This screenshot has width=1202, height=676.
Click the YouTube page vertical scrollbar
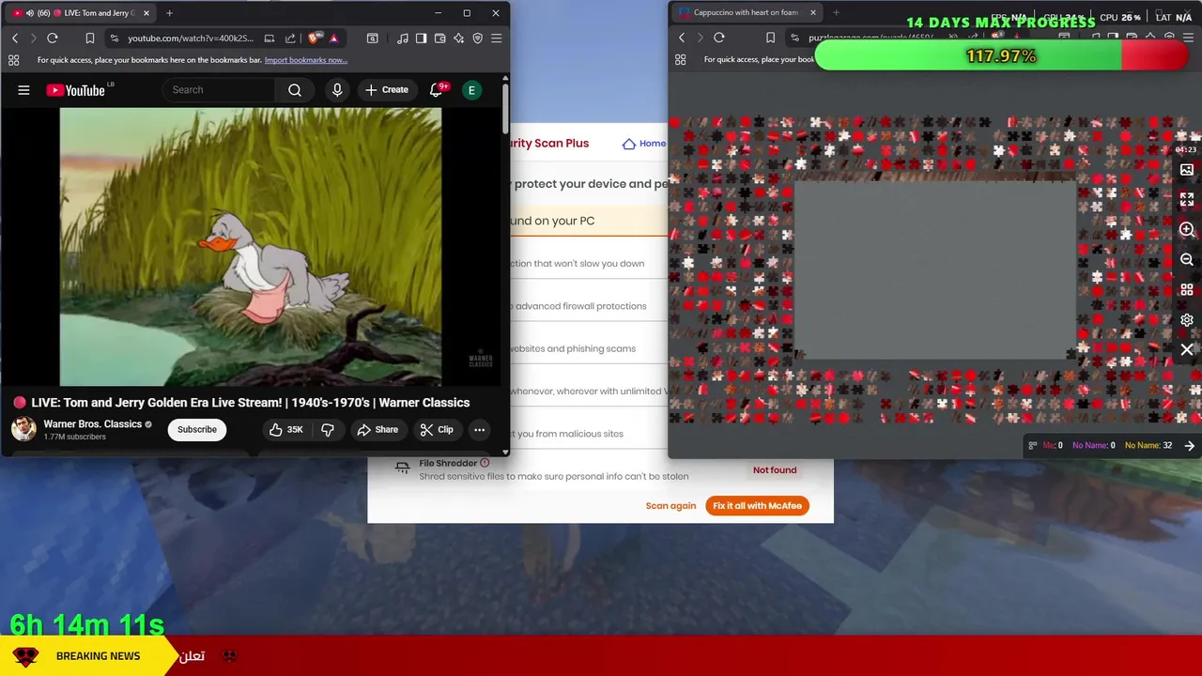click(505, 108)
